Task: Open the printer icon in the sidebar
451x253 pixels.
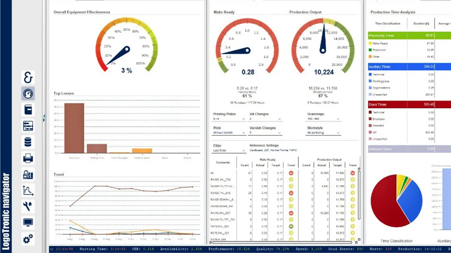Action: [x=28, y=158]
